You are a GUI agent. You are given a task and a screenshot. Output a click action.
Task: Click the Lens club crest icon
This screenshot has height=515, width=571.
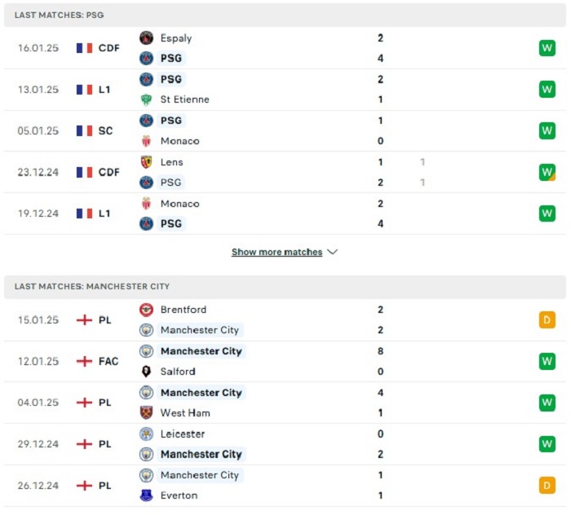pos(146,162)
